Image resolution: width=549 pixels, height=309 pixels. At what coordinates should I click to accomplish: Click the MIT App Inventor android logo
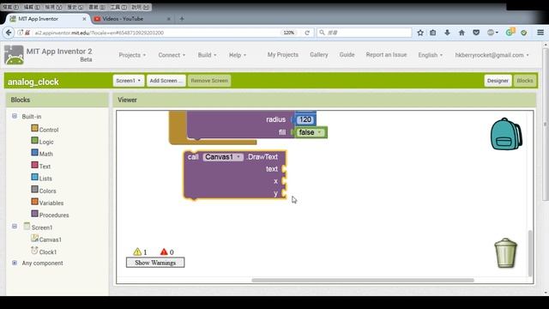pos(14,55)
